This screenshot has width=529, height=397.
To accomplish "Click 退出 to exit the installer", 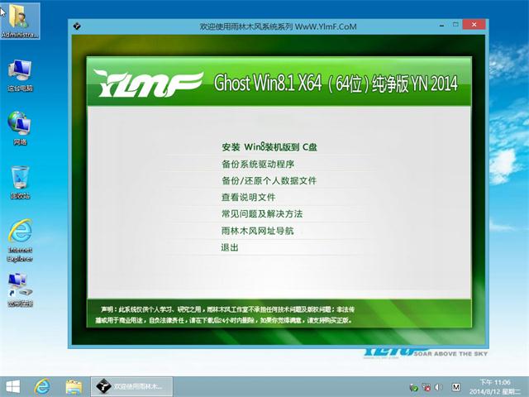I will click(x=230, y=248).
